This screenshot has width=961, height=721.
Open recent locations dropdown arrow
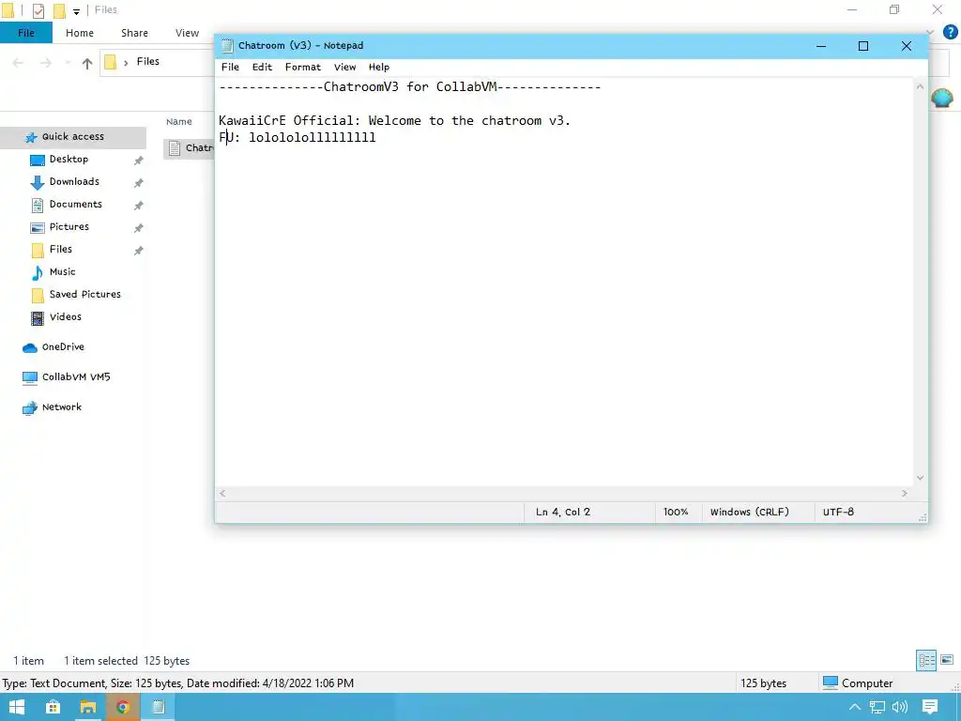(68, 63)
